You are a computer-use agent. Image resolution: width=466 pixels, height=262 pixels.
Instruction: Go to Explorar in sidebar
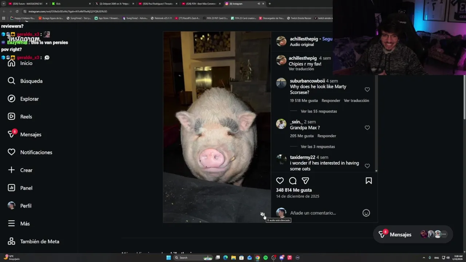(x=23, y=99)
